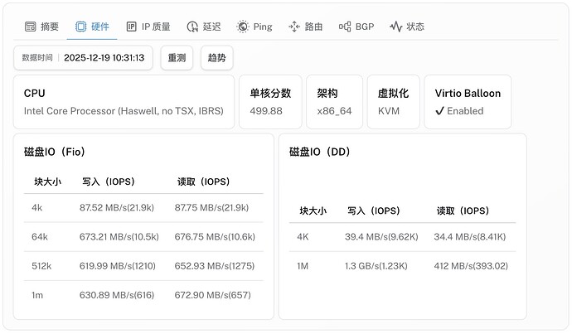Click the Fio 64k block size cell

(40, 237)
